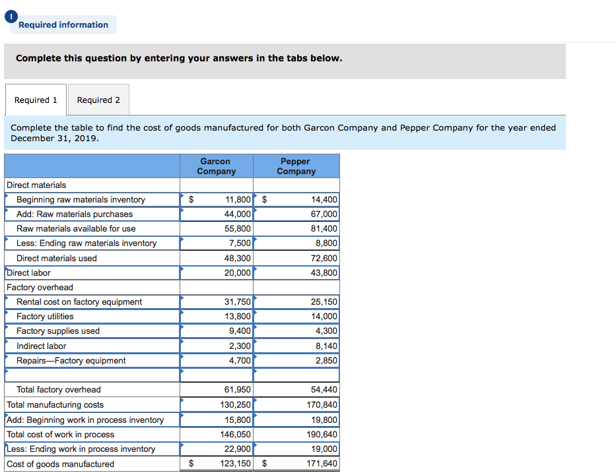Click Garcon direct materials used 48,300
616x475 pixels.
[217, 258]
